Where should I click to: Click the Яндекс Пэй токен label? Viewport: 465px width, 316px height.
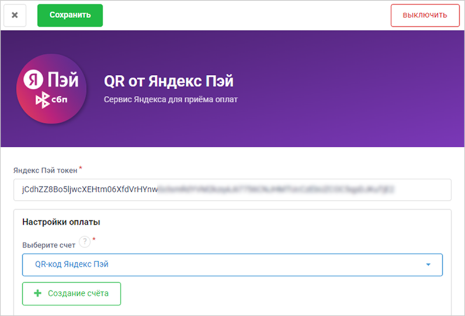pyautogui.click(x=45, y=171)
